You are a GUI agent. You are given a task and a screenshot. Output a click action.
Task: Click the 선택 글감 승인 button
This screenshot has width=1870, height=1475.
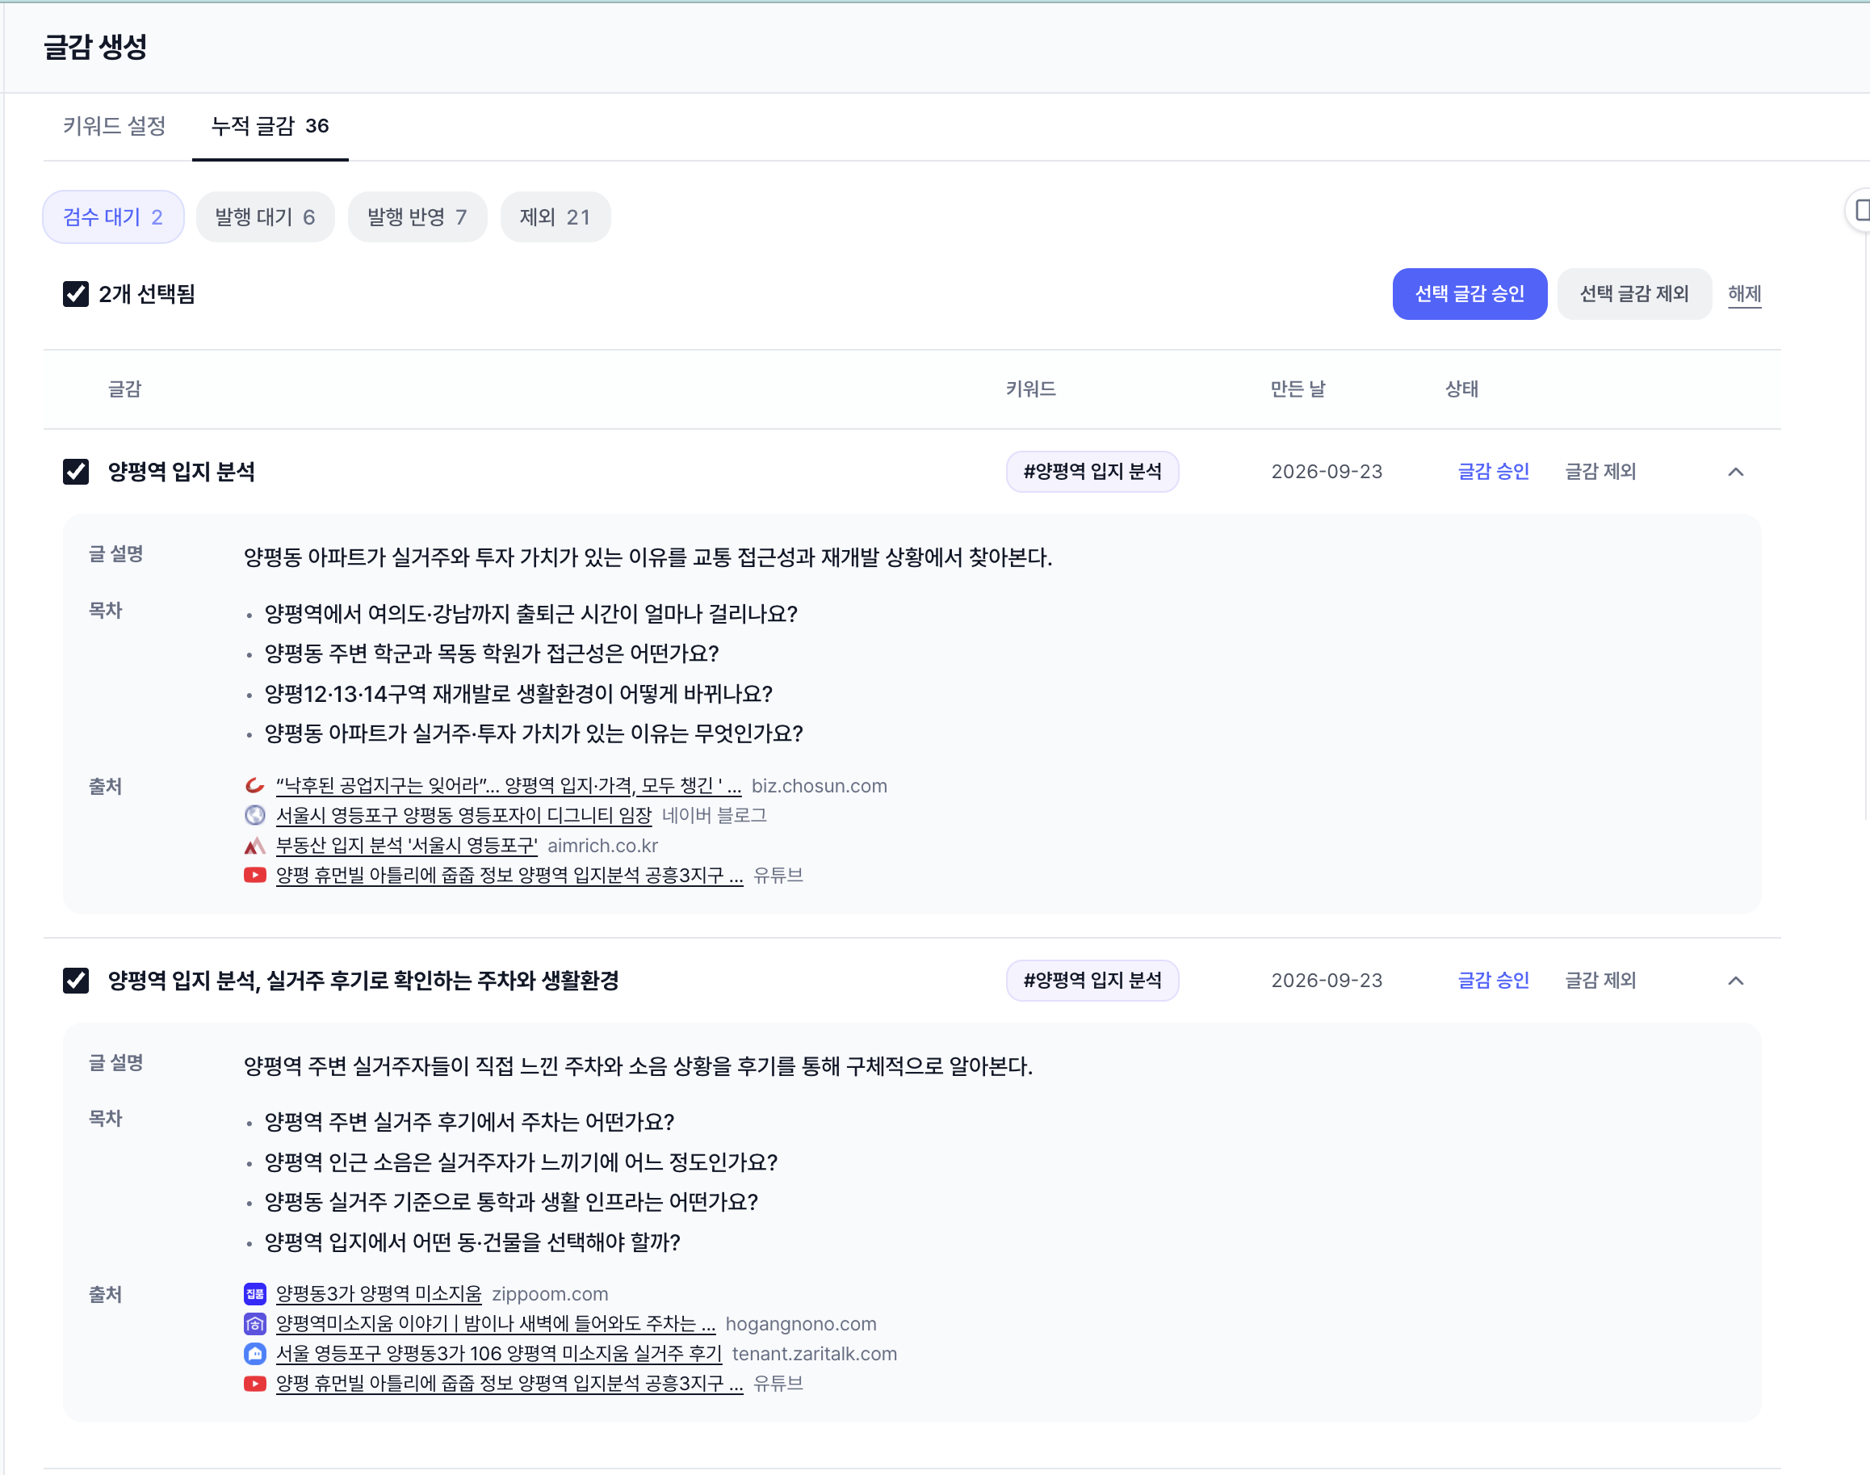(x=1470, y=295)
